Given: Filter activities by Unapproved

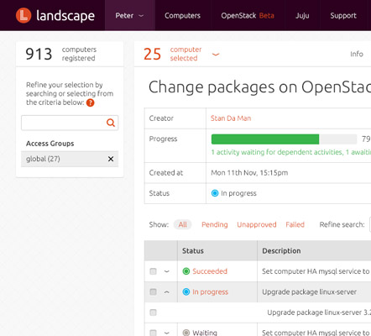Looking at the screenshot, I should [257, 224].
